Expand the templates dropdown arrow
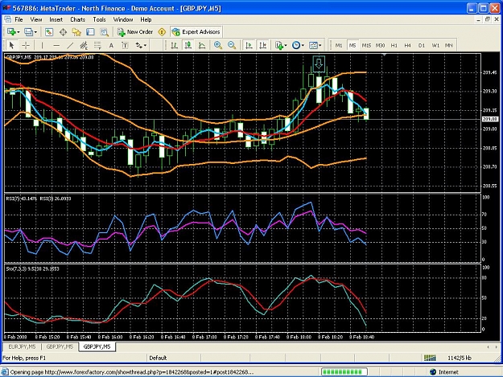This screenshot has width=503, height=377. coord(320,46)
